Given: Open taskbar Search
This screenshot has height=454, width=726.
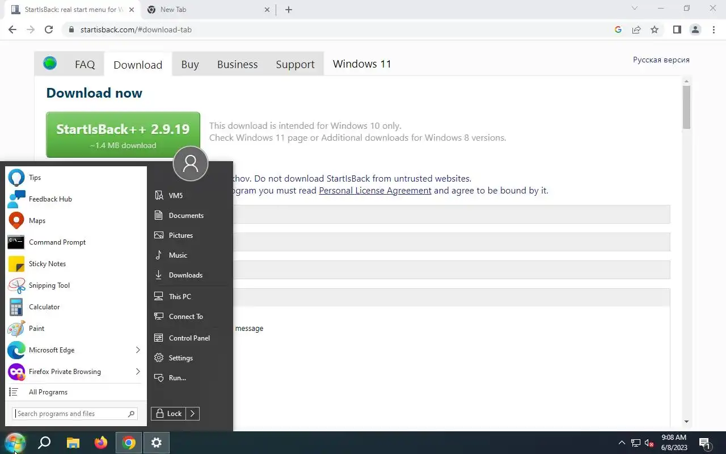Looking at the screenshot, I should [x=44, y=443].
